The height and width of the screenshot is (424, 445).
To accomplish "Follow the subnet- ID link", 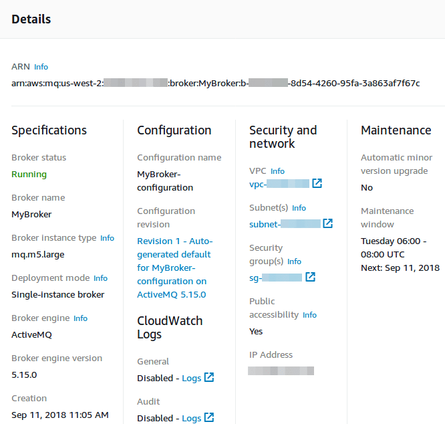I will point(284,225).
